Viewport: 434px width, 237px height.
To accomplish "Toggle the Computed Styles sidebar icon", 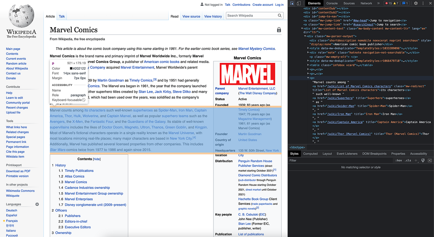I will [x=430, y=160].
